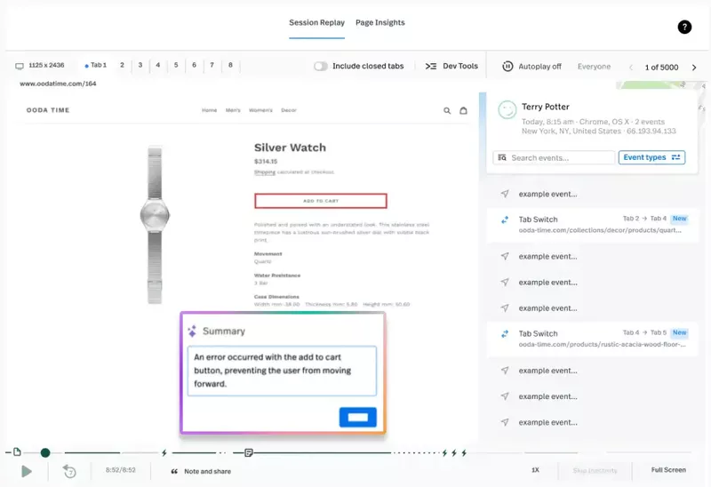Select replay tab 5

[x=176, y=65]
